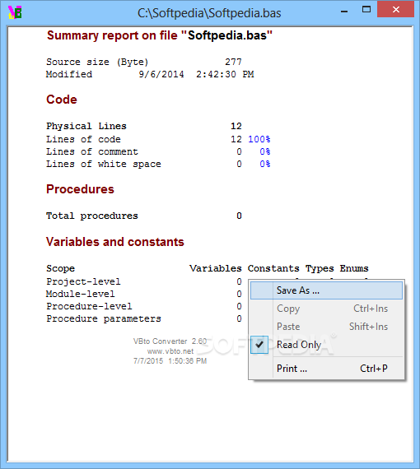Click the 'Code' section heading

click(62, 100)
